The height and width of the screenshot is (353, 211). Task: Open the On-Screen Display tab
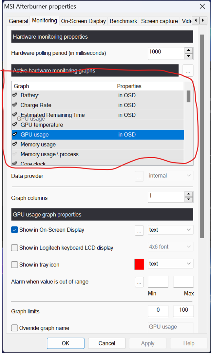83,21
